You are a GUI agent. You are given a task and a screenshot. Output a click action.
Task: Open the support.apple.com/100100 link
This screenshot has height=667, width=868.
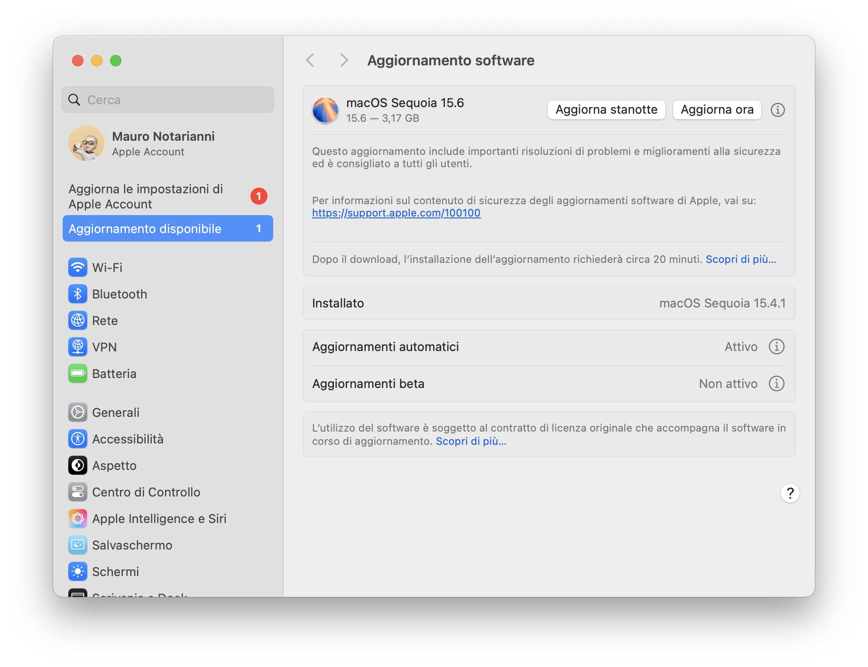click(396, 213)
